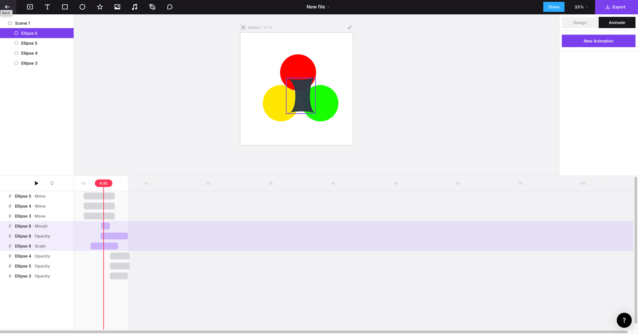Select the Scene tool icon
638x334 pixels.
(30, 7)
